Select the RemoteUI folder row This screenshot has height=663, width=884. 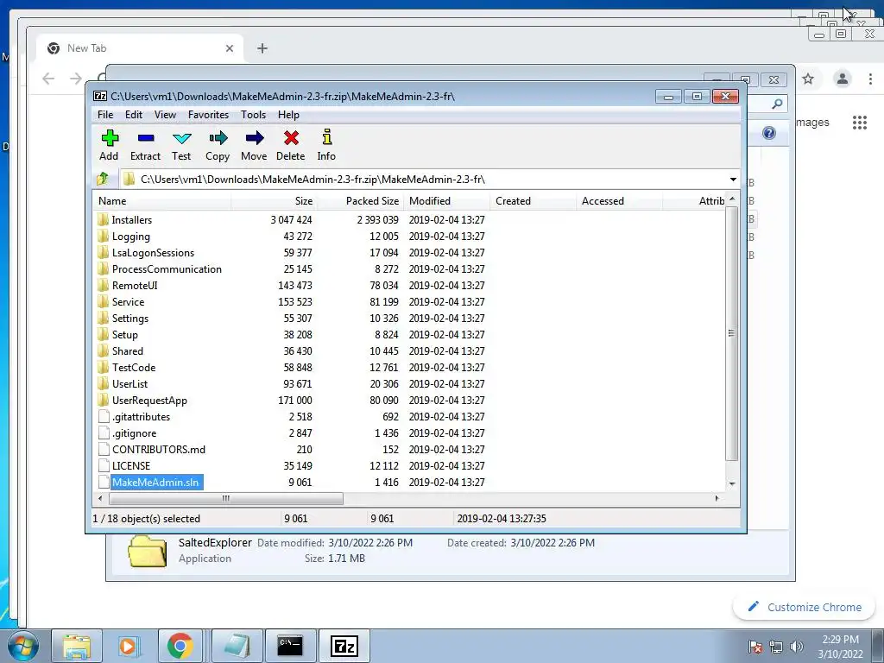tap(410, 285)
